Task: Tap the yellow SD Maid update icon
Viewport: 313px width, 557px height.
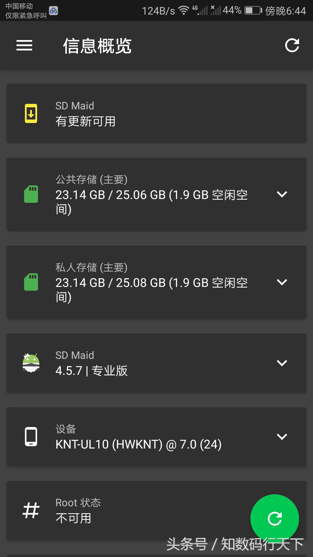Action: [x=31, y=113]
